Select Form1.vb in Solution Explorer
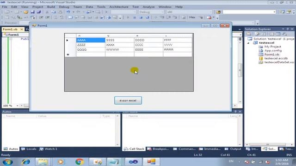The image size is (296, 166). pyautogui.click(x=271, y=54)
